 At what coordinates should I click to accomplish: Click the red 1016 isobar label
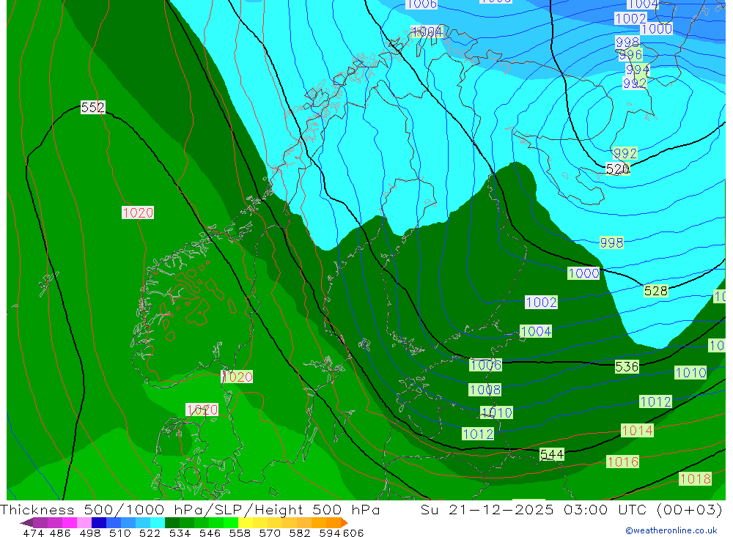pyautogui.click(x=622, y=462)
